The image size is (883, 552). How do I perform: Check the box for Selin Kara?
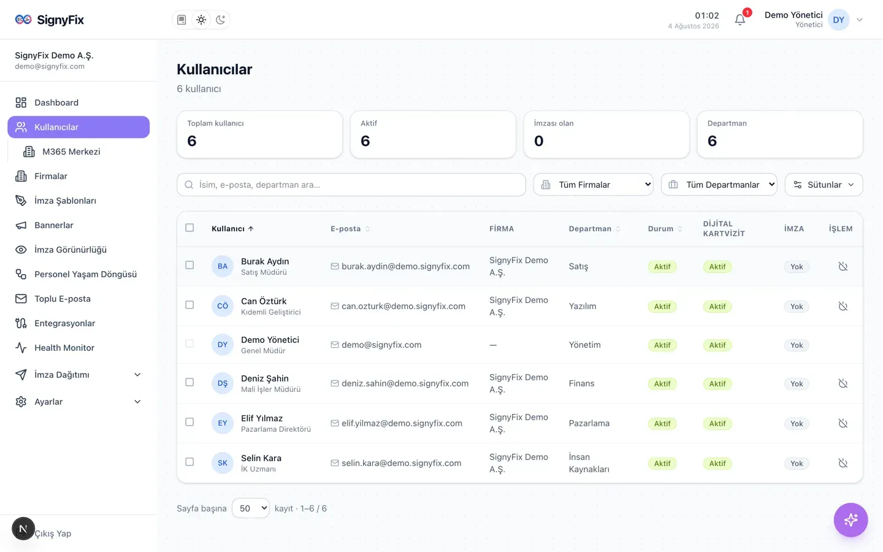pyautogui.click(x=189, y=462)
